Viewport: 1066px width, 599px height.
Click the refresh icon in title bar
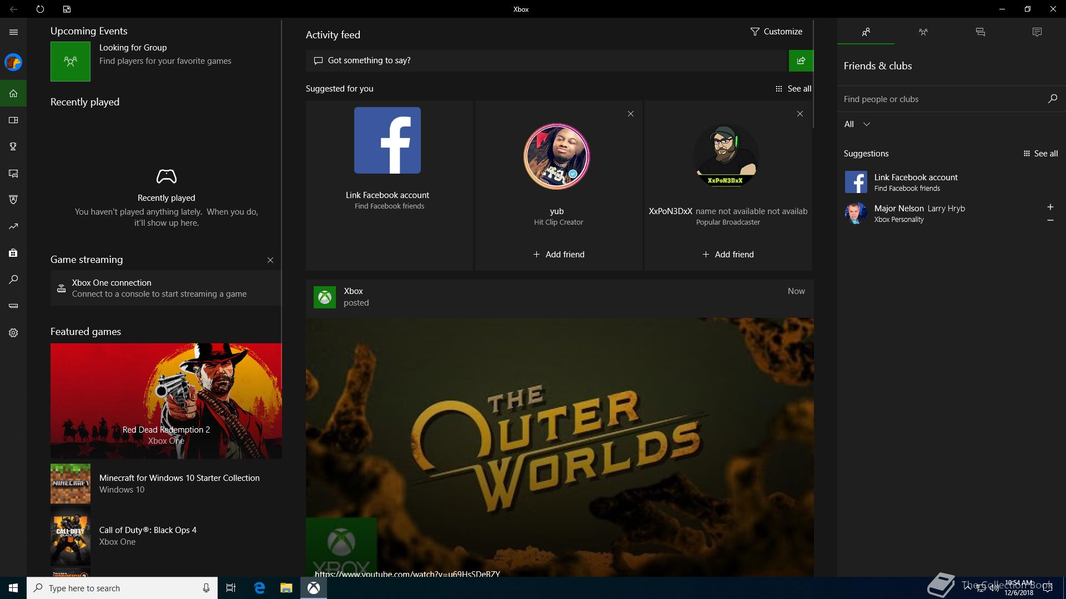[x=40, y=9]
